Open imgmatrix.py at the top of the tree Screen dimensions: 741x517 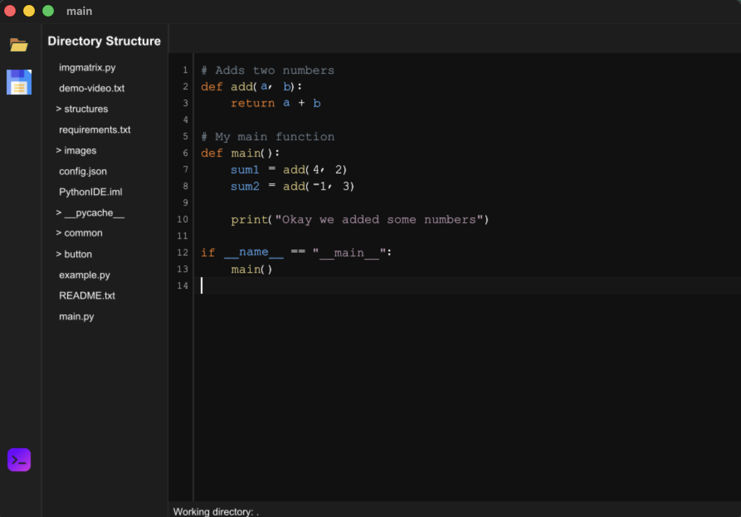87,68
